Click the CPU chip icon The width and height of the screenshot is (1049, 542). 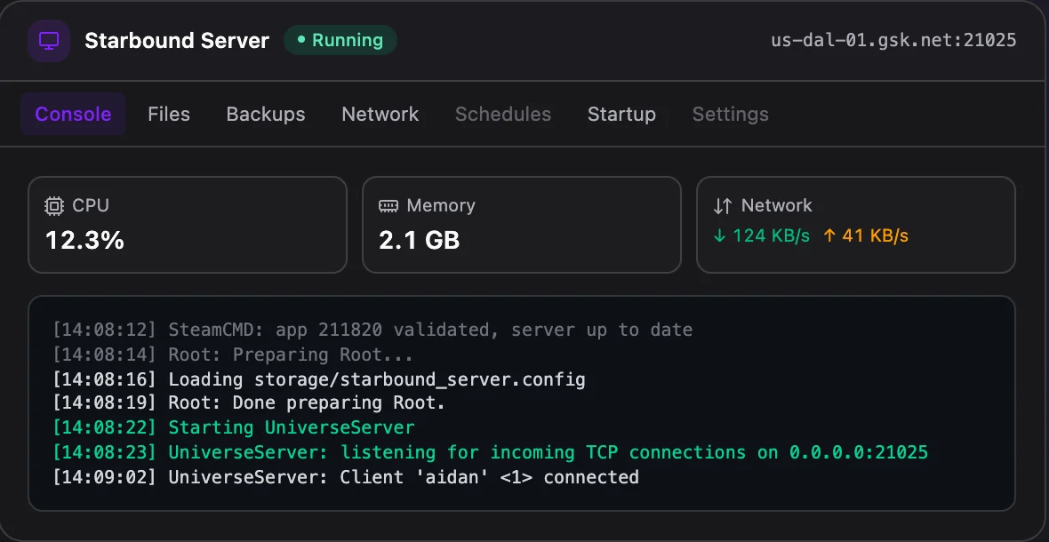[x=54, y=206]
